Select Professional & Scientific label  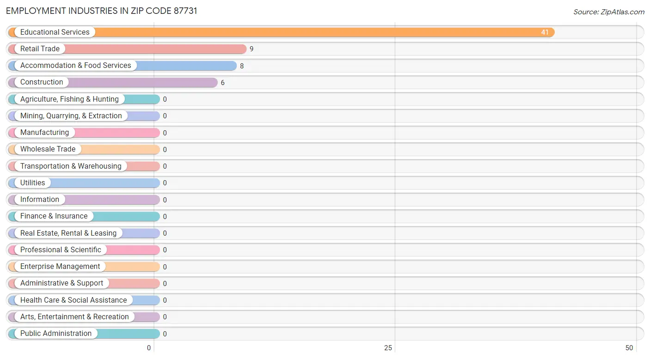click(x=61, y=249)
